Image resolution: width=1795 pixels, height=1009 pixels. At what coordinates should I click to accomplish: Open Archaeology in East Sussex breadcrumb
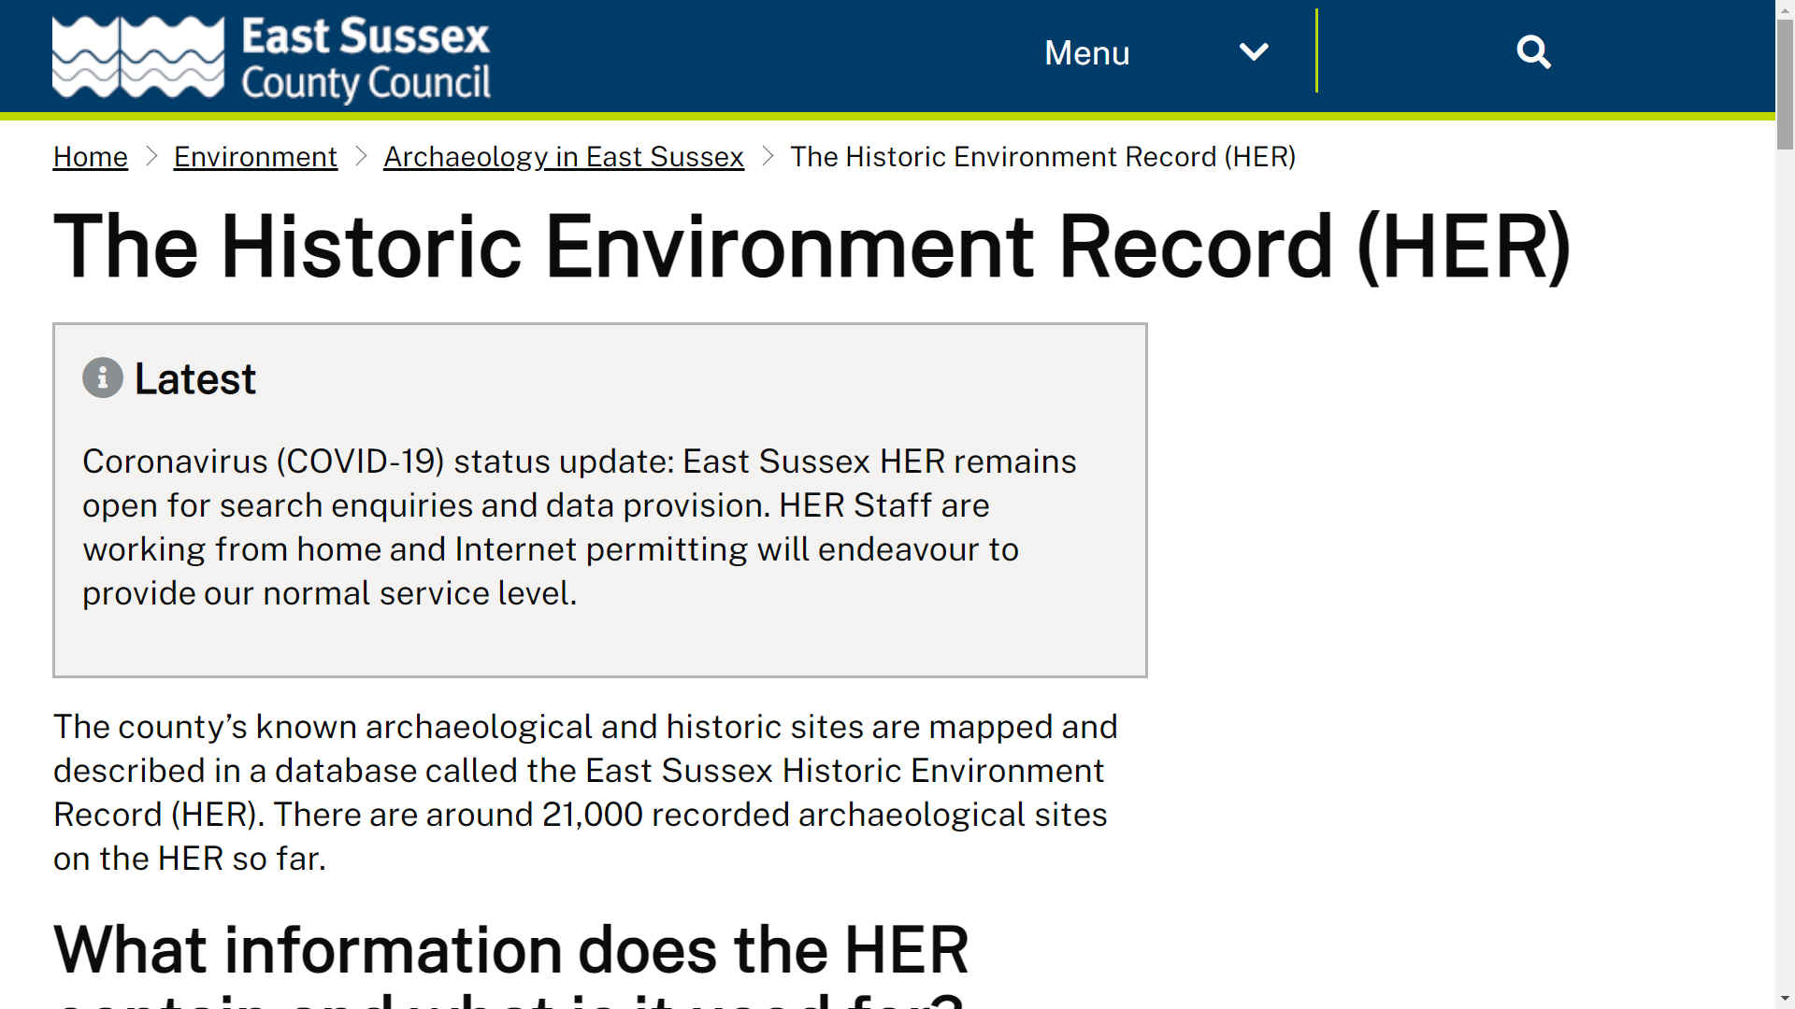pyautogui.click(x=564, y=157)
